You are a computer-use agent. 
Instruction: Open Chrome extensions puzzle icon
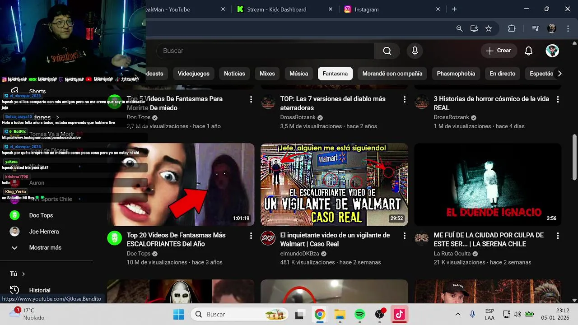pos(512,28)
